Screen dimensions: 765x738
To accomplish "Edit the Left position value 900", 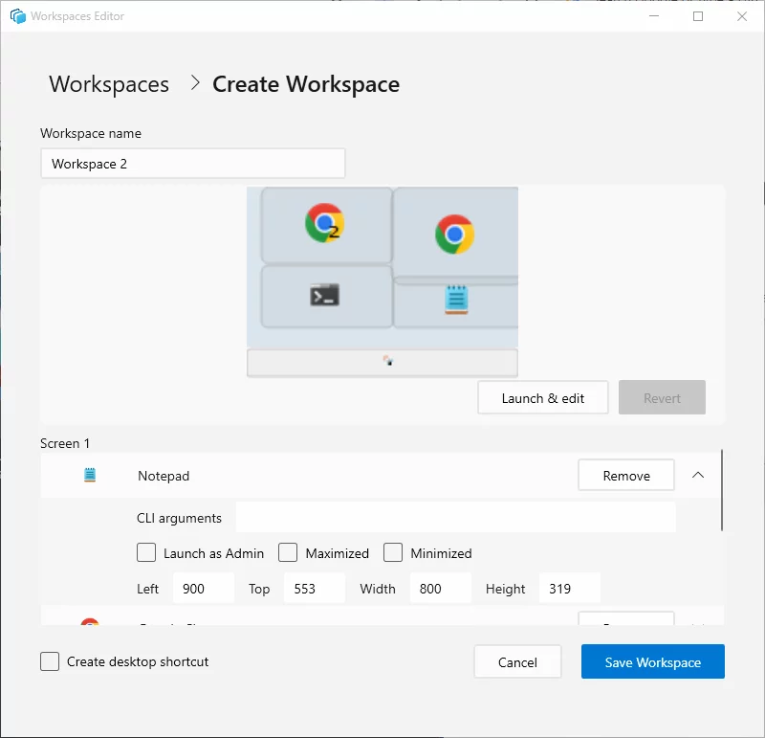I will (204, 589).
